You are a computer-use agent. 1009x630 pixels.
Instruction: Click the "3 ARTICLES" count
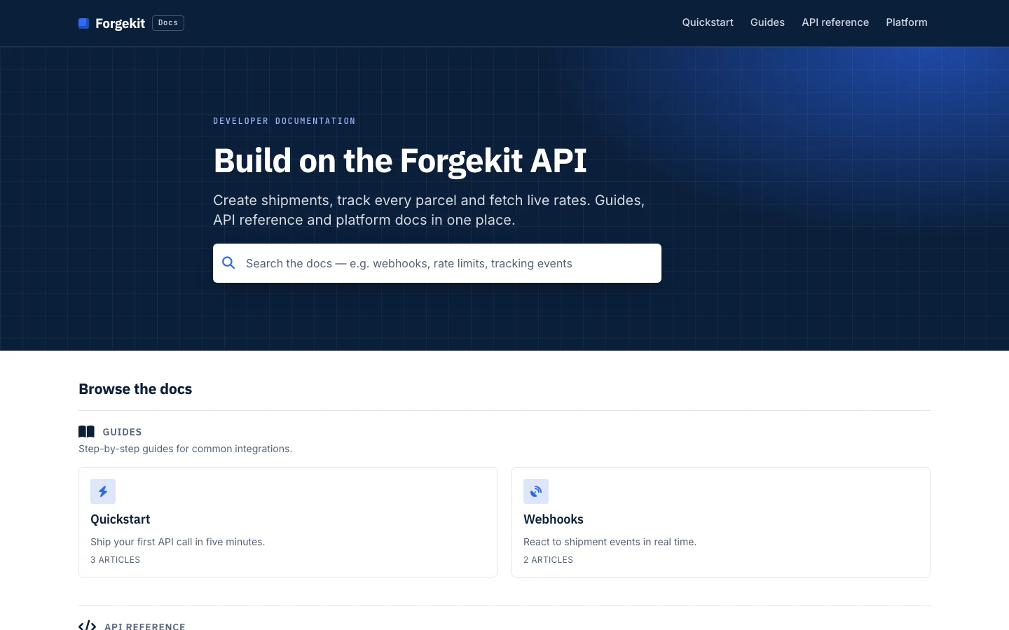pos(115,560)
